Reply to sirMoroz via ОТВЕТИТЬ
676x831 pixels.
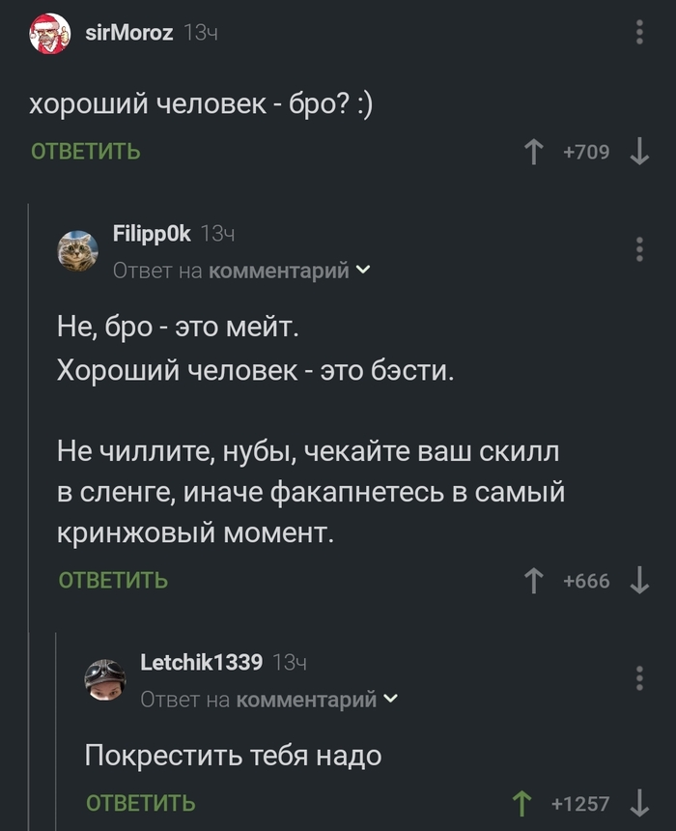tap(86, 152)
